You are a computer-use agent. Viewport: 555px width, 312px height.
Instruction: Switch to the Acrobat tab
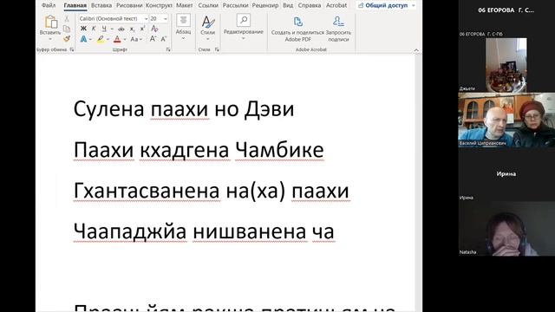(336, 5)
